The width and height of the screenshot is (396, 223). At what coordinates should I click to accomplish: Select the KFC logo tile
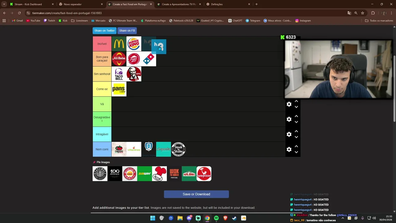134,74
